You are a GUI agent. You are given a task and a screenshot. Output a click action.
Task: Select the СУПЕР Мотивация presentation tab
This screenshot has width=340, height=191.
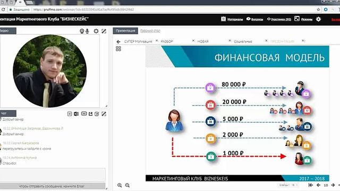138,41
